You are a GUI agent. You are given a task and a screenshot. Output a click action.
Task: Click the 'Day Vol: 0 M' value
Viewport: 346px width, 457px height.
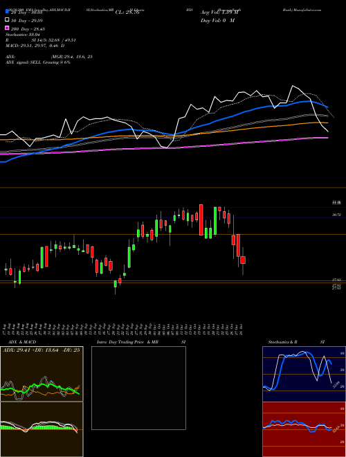point(217,21)
